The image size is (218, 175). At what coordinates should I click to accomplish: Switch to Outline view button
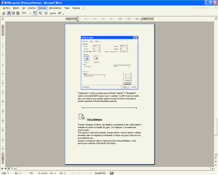pos(12,168)
